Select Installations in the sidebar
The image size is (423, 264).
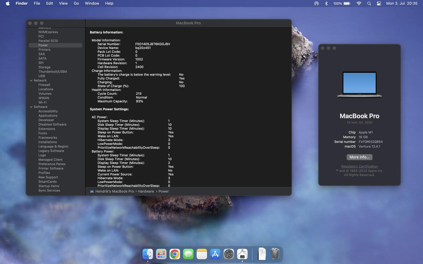pos(48,142)
